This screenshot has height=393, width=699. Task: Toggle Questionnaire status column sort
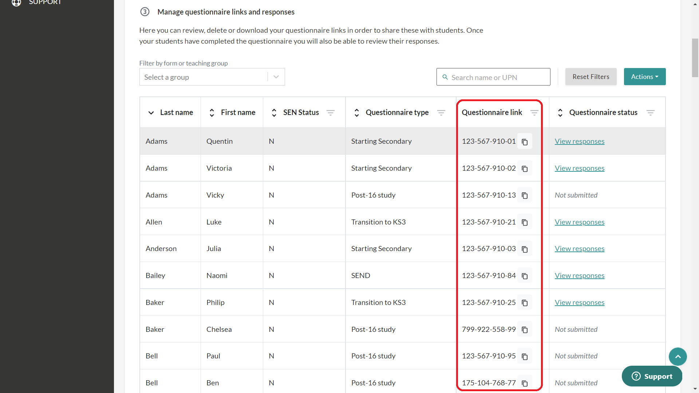[x=560, y=113]
